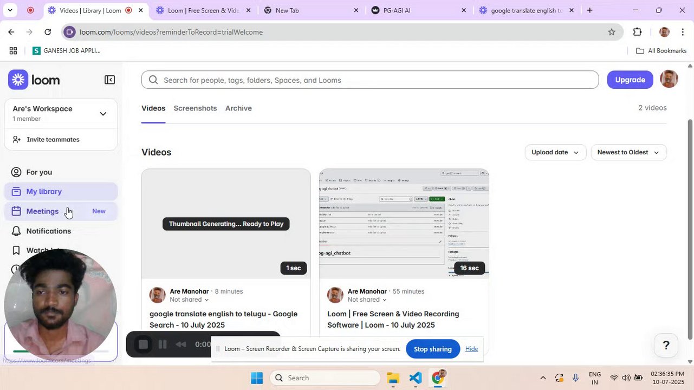This screenshot has width=694, height=390.
Task: Click the address bar URL
Action: click(x=171, y=32)
